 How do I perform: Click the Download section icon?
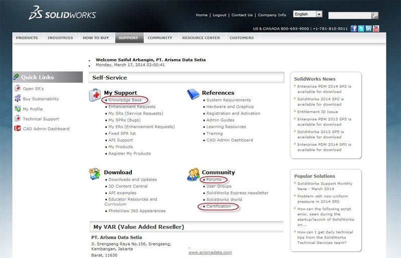pyautogui.click(x=95, y=174)
